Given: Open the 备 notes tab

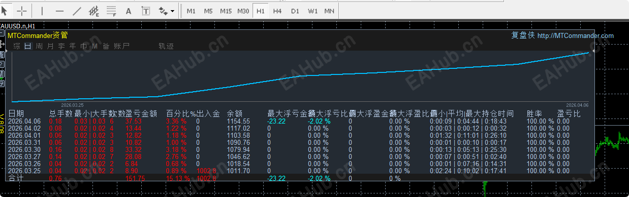Looking at the screenshot, I should point(106,46).
